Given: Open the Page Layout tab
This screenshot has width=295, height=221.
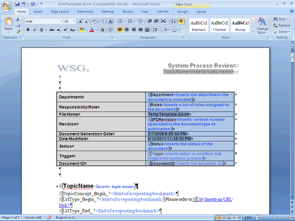Looking at the screenshot, I should 60,12.
